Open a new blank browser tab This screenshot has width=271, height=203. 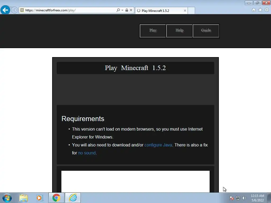point(191,11)
